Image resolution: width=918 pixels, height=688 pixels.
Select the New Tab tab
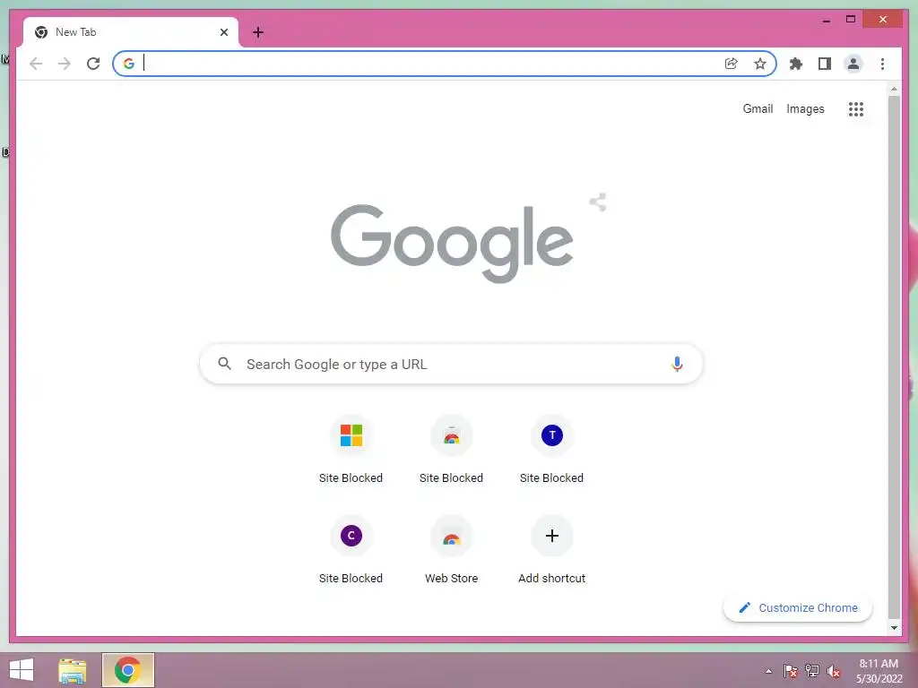(x=130, y=32)
